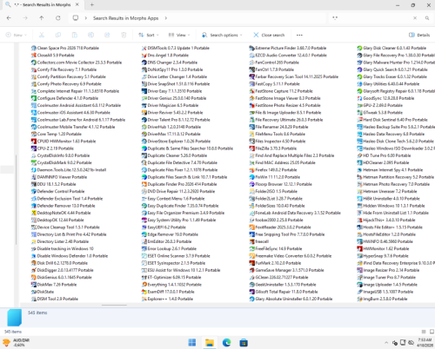Select the HWMonitor 1.62 Portable icon
This screenshot has height=349, width=435.
click(x=359, y=248)
